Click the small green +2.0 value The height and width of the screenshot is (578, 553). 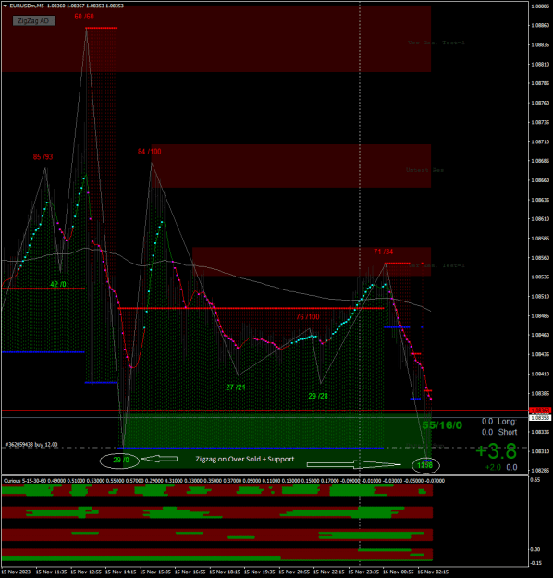click(x=493, y=467)
